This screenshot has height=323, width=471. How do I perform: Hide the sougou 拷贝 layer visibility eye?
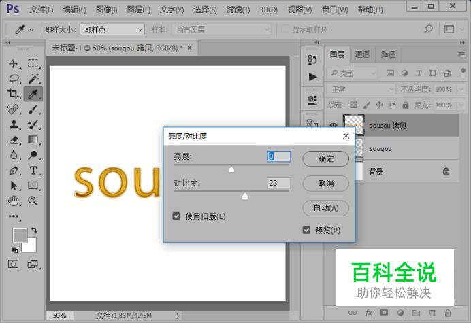tap(333, 126)
